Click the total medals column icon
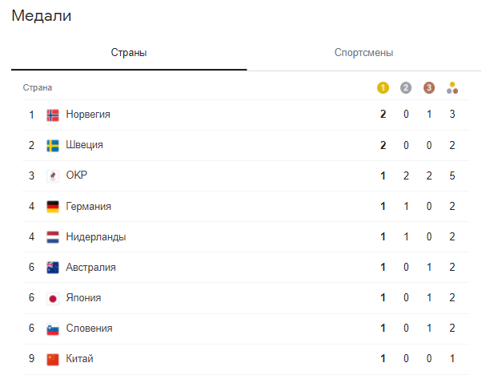The height and width of the screenshot is (375, 486). point(452,87)
